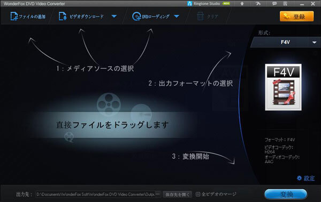
Task: Click the ビデオコーデック: H264 text
Action: coord(279,149)
